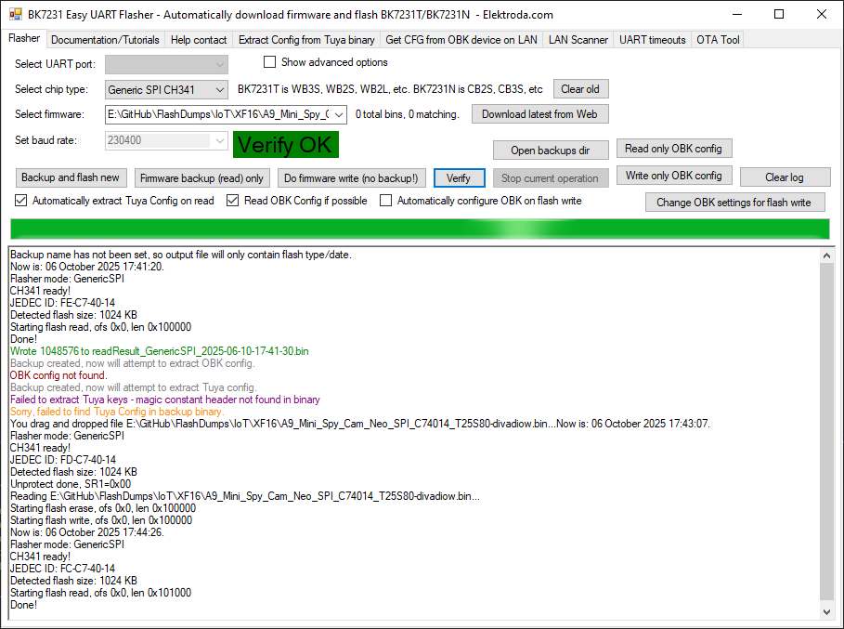Maximize the flasher window
The image size is (844, 629).
tap(779, 14)
